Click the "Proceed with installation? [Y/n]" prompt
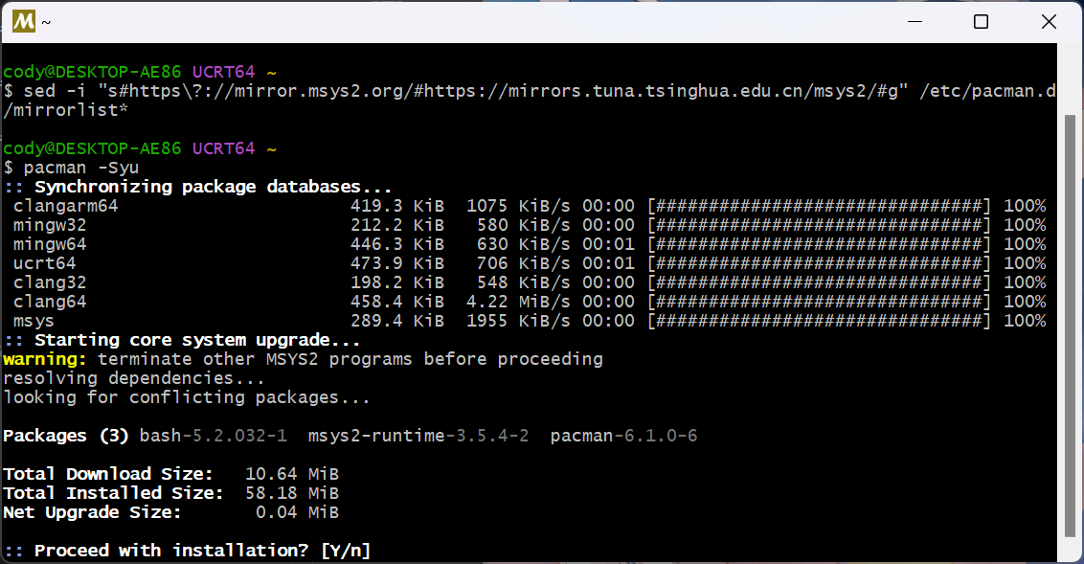 point(201,551)
